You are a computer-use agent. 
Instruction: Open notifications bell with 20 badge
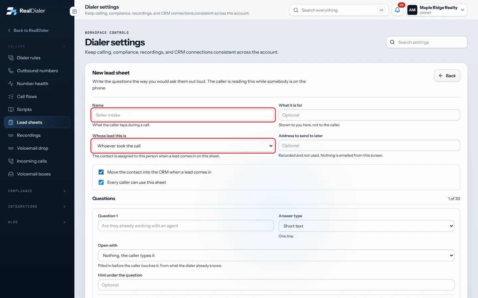click(x=397, y=10)
